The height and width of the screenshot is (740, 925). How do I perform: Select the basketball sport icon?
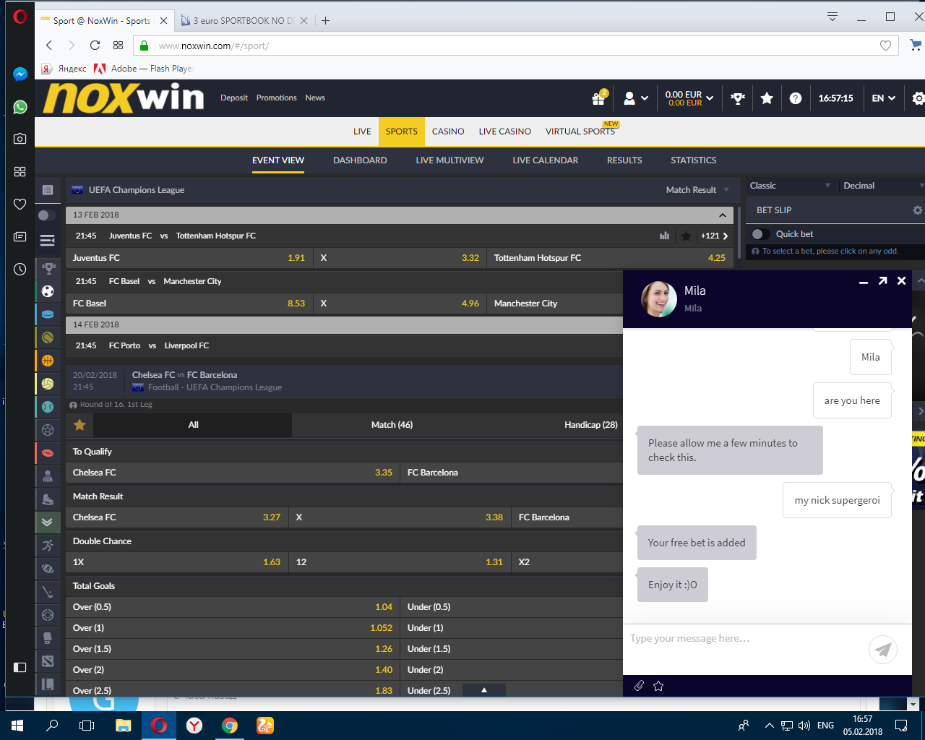click(x=48, y=361)
